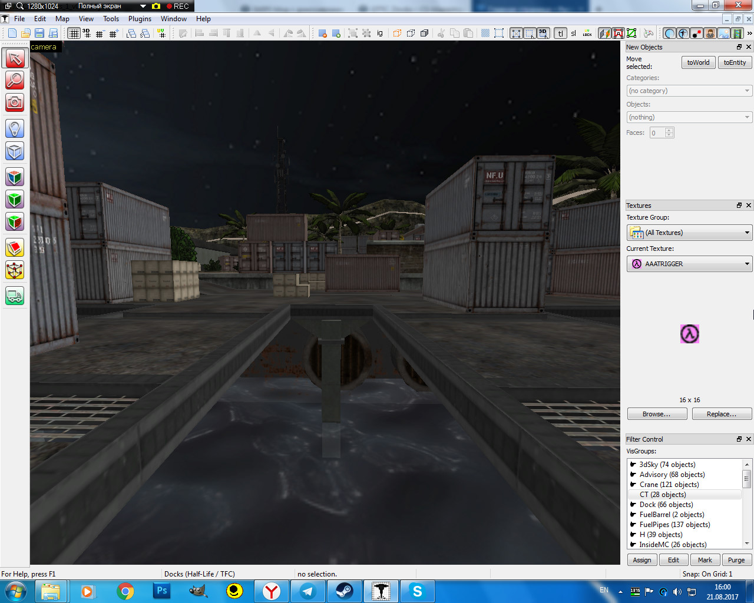Viewport: 754px width, 603px height.
Task: Open the Plugins menu
Action: coord(140,19)
